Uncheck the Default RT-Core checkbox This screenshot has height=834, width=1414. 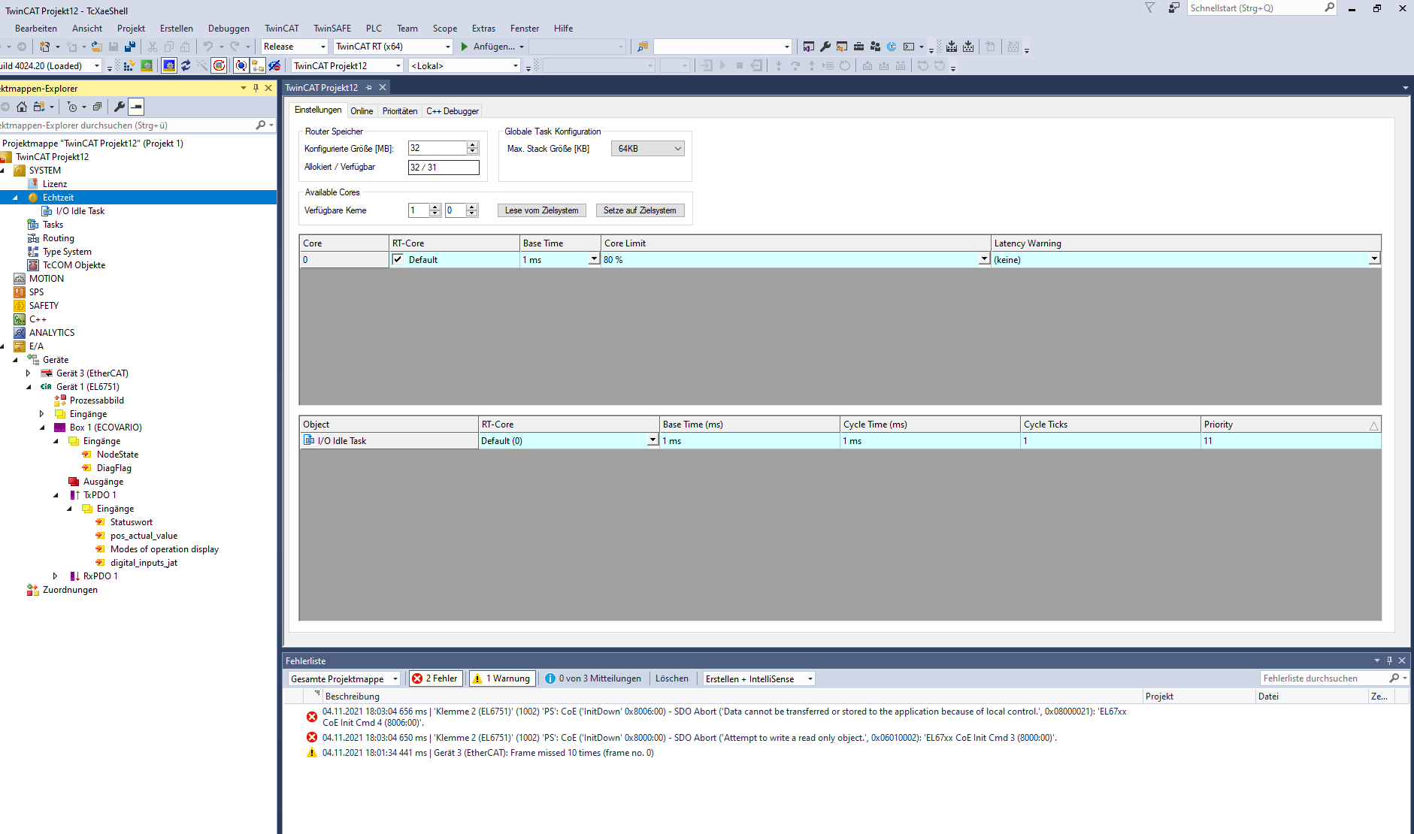[x=398, y=259]
